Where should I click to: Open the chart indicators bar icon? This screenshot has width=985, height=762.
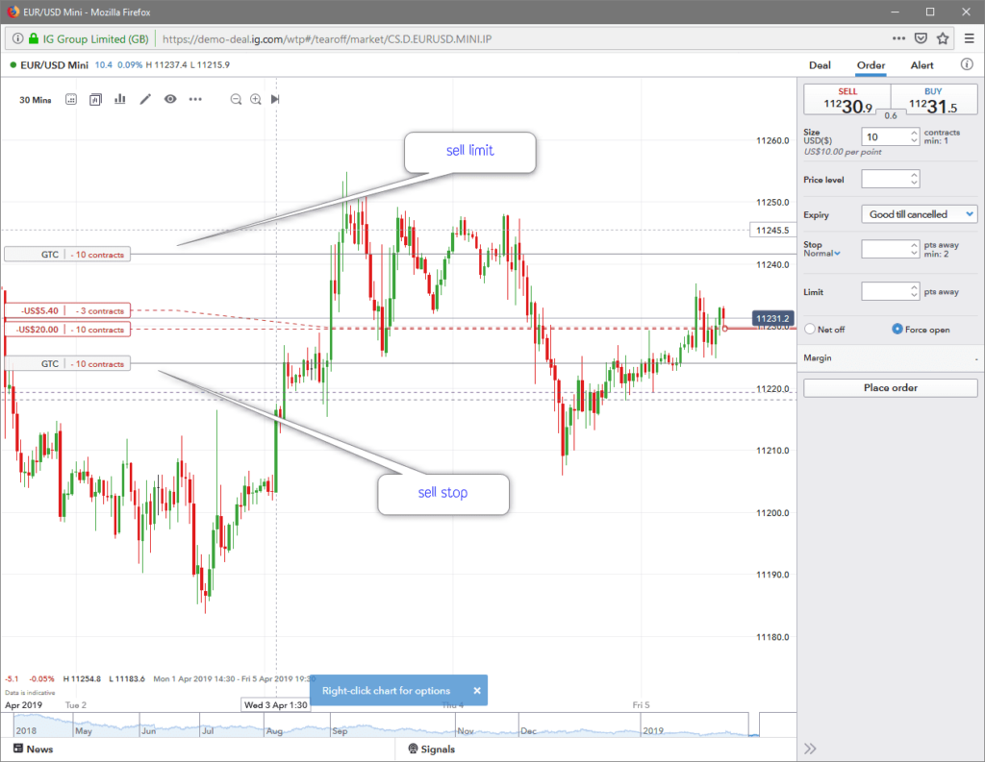coord(120,99)
